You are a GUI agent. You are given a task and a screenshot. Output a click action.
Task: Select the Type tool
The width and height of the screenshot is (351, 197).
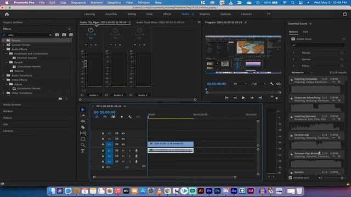tap(83, 151)
